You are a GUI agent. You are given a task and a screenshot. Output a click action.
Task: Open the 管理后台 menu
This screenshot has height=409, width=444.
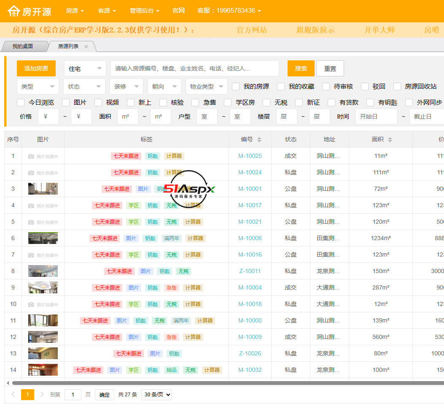[x=144, y=11]
